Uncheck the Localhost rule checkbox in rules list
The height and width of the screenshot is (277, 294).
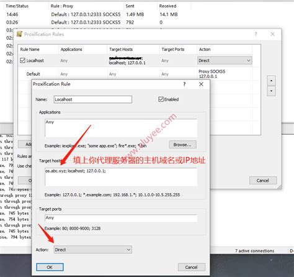pyautogui.click(x=22, y=60)
